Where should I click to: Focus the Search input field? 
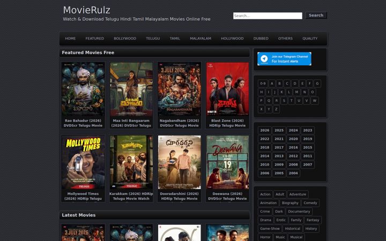pyautogui.click(x=268, y=16)
